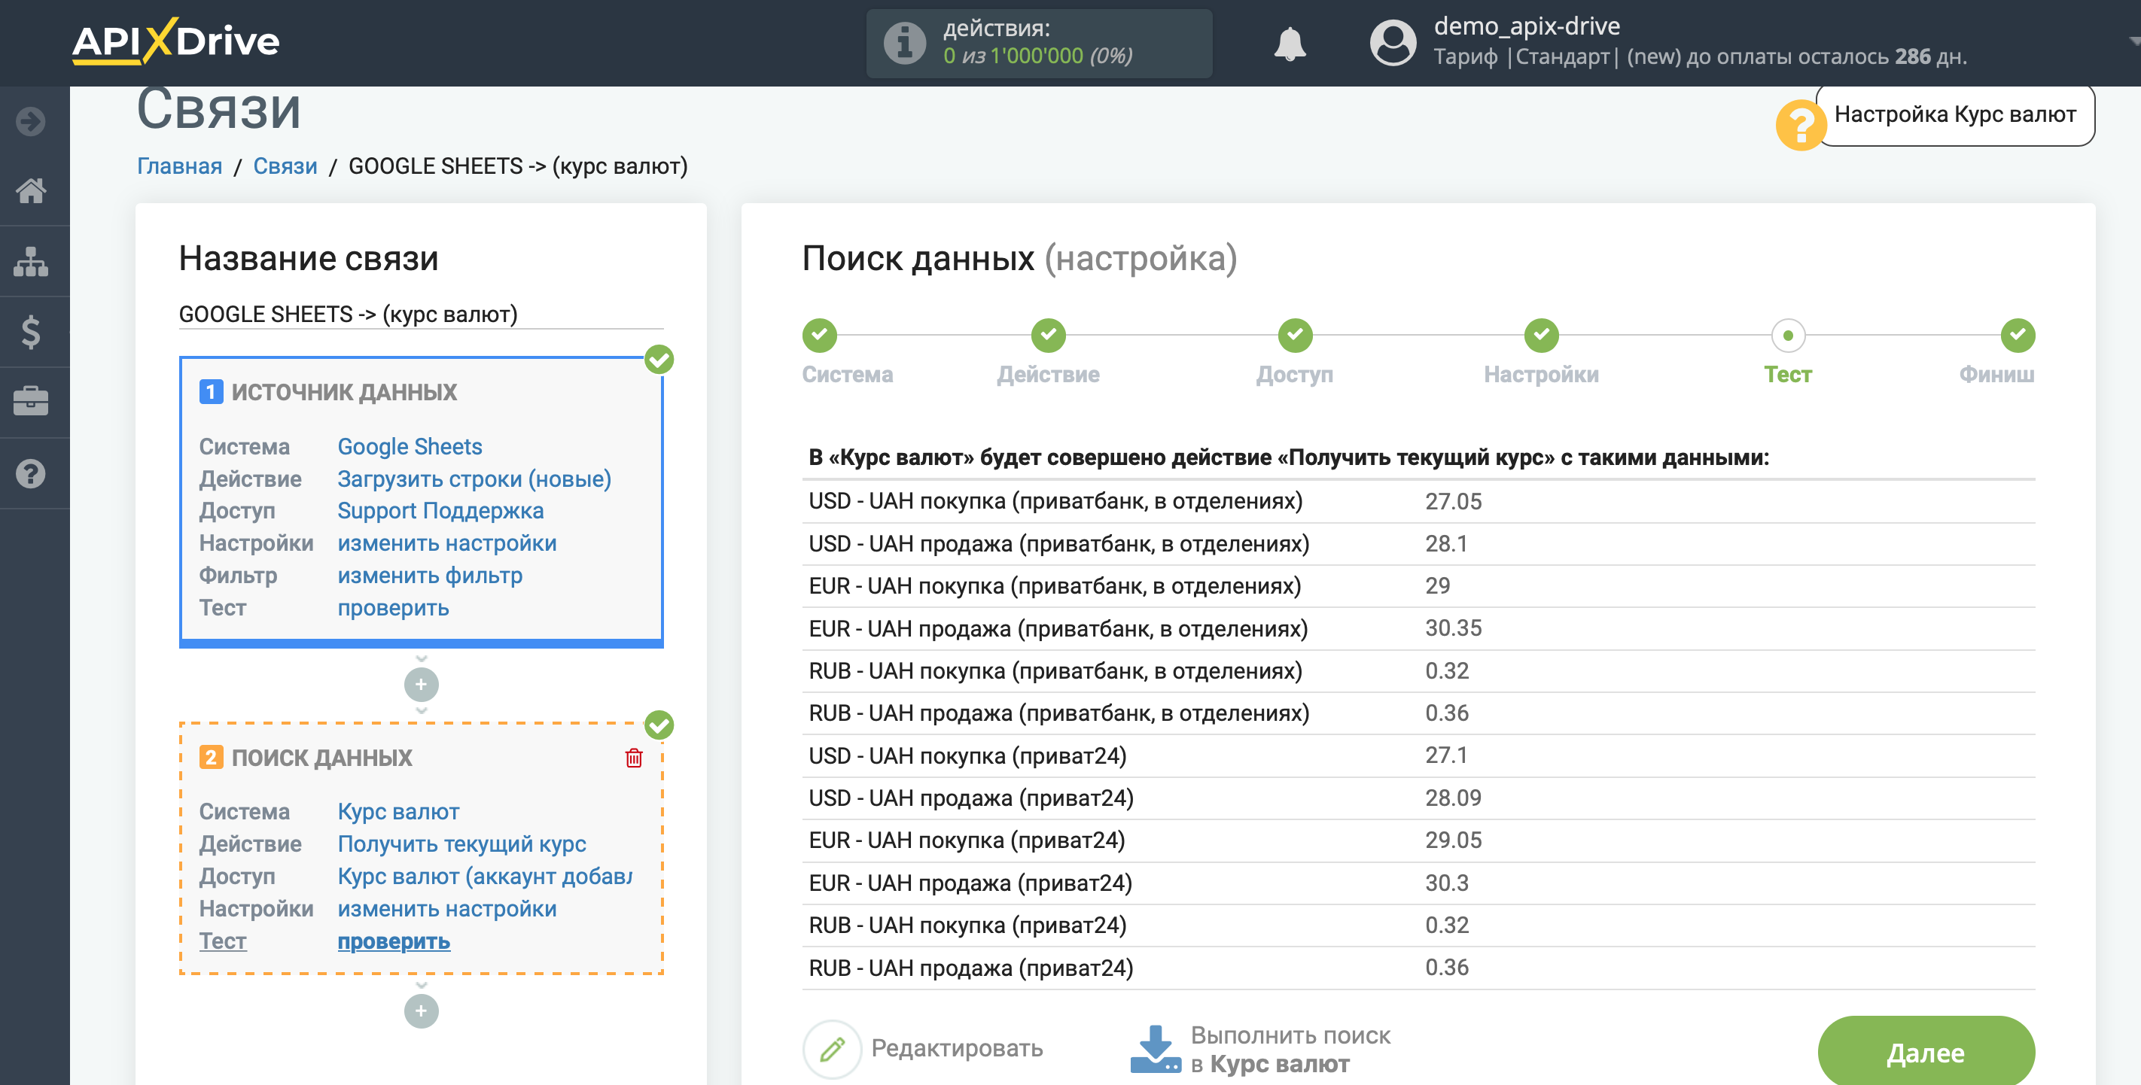Delete the Поиск данных block with trash icon
The width and height of the screenshot is (2141, 1085).
coord(633,757)
